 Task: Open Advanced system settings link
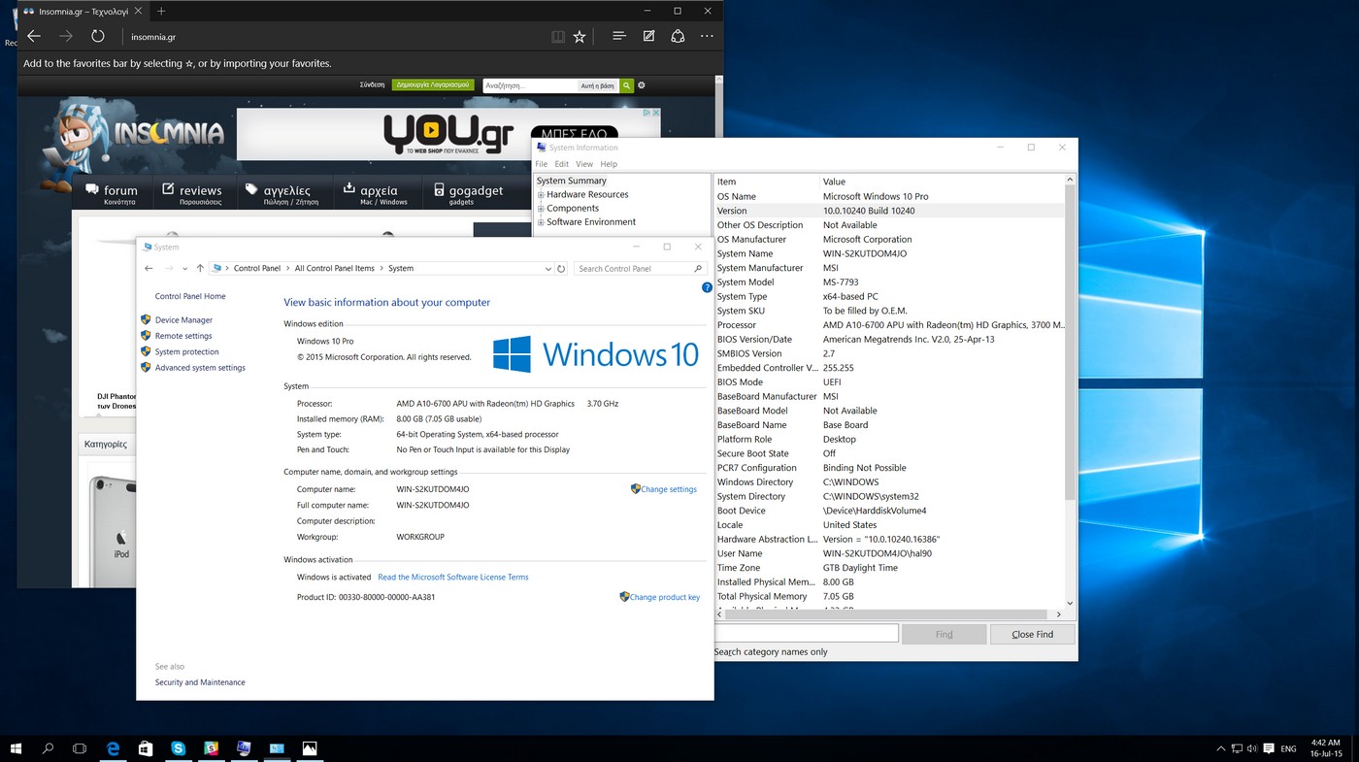[200, 368]
